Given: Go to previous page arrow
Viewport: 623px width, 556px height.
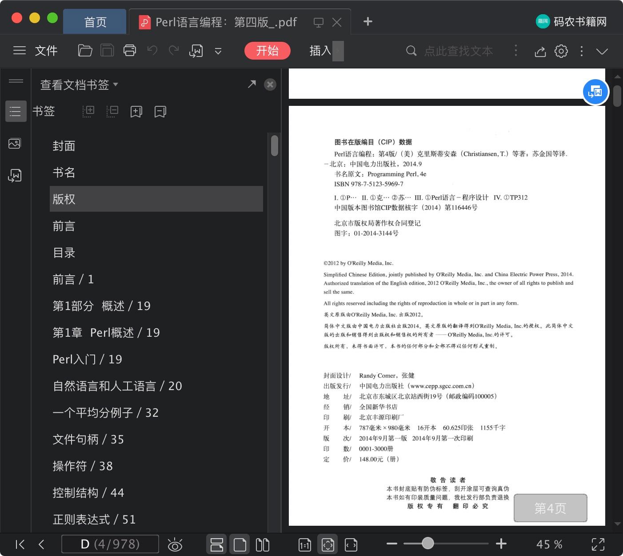Looking at the screenshot, I should coord(41,544).
